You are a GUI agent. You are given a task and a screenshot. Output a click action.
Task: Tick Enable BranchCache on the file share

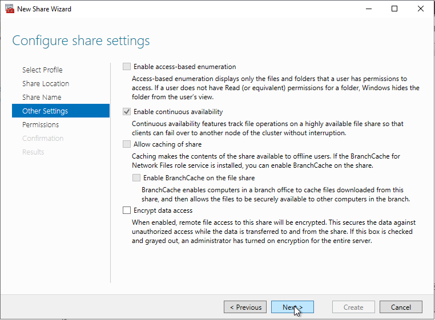pyautogui.click(x=136, y=178)
